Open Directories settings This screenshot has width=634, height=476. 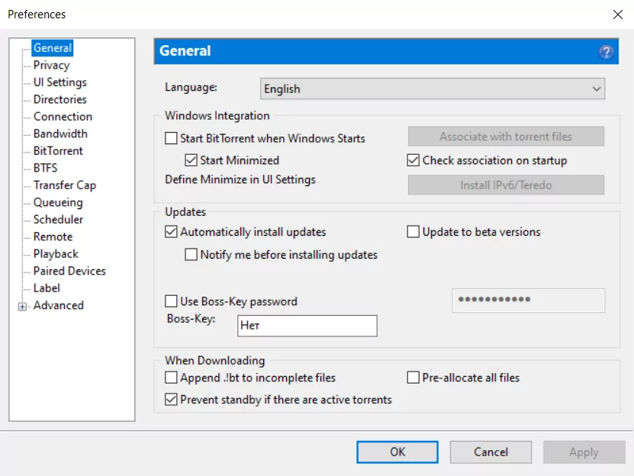click(60, 99)
